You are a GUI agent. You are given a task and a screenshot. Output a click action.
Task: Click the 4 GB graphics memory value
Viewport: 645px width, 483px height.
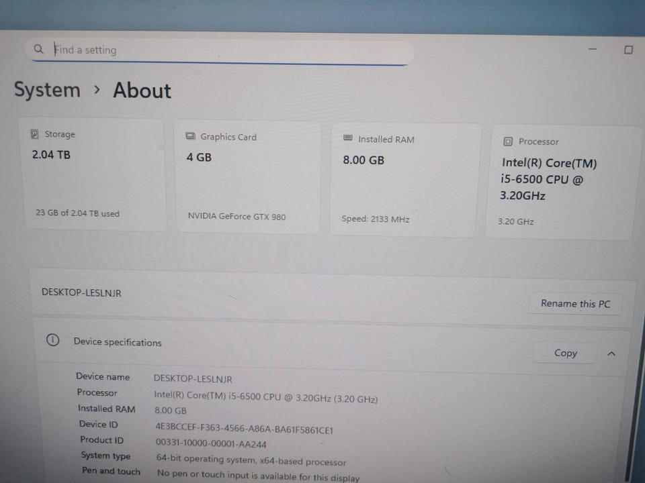click(x=199, y=157)
